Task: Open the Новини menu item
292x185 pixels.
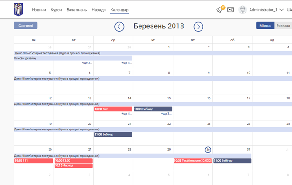Action: (x=39, y=10)
